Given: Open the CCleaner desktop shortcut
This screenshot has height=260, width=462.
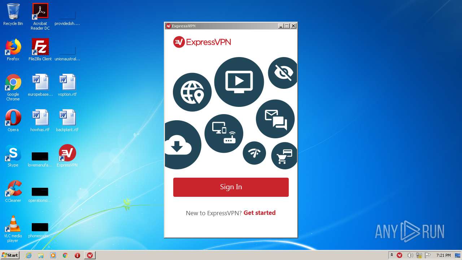Looking at the screenshot, I should 13,191.
